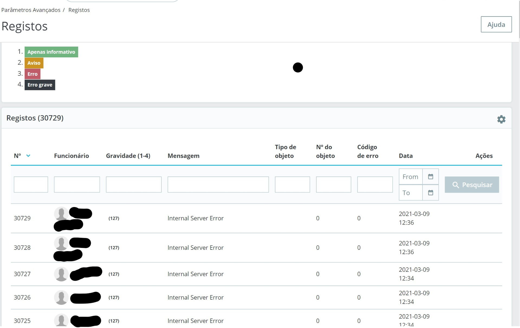The width and height of the screenshot is (520, 328).
Task: Open the To date calendar picker
Action: (430, 193)
